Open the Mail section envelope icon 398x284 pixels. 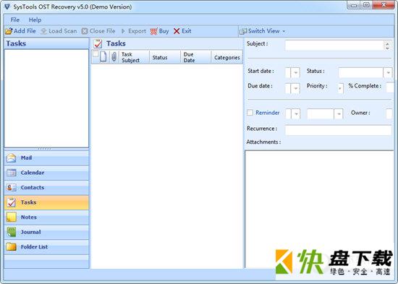[11, 158]
